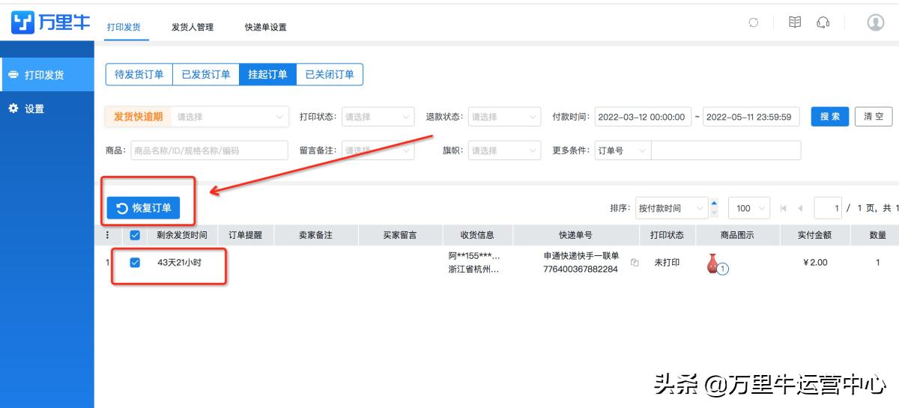Click the refresh icon in top bar
The image size is (899, 408).
(754, 22)
